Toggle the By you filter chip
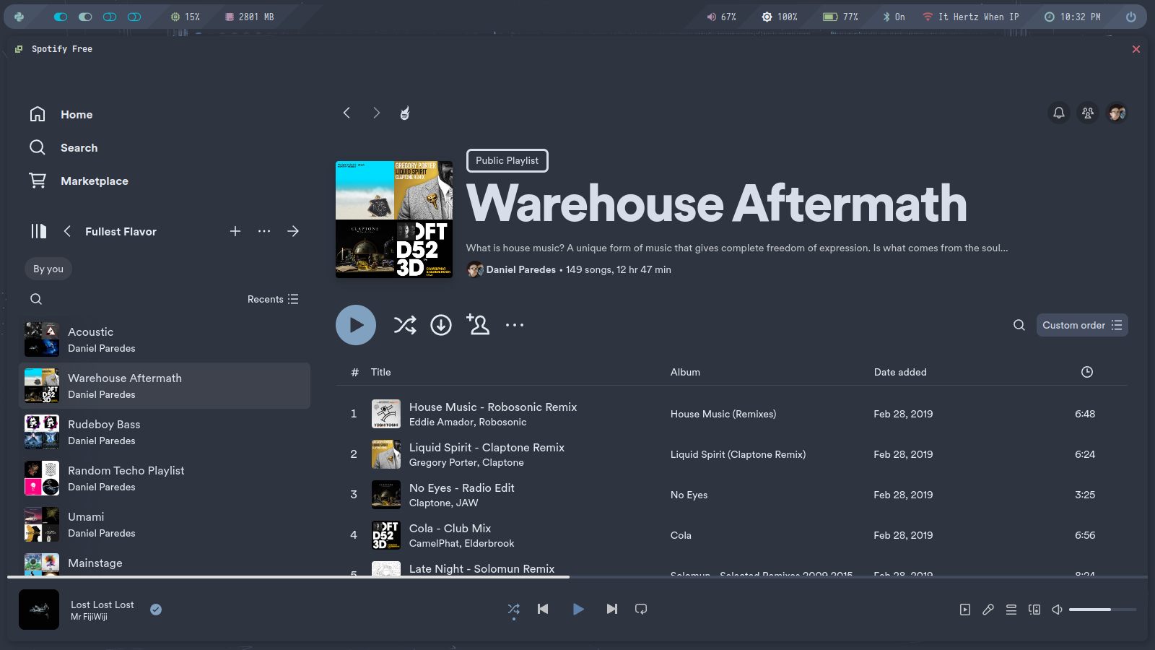Image resolution: width=1155 pixels, height=650 pixels. point(48,269)
